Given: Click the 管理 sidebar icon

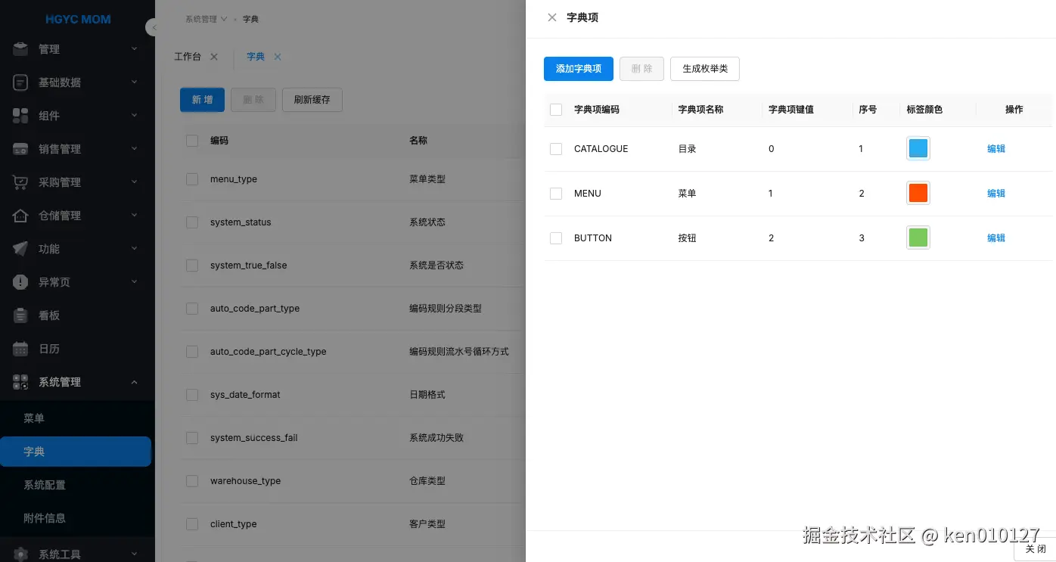Looking at the screenshot, I should point(20,49).
